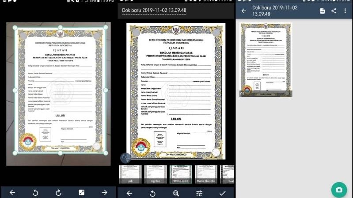Confirm the filter with checkmark
This screenshot has width=353, height=198.
click(222, 193)
